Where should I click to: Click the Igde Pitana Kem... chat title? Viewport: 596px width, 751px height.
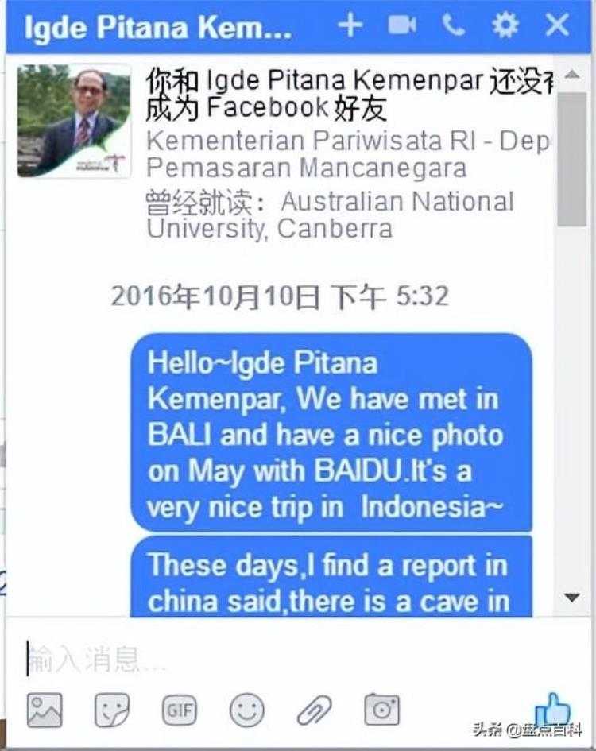click(158, 27)
